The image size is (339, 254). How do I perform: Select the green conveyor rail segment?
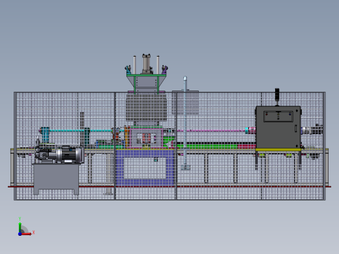[207, 147]
